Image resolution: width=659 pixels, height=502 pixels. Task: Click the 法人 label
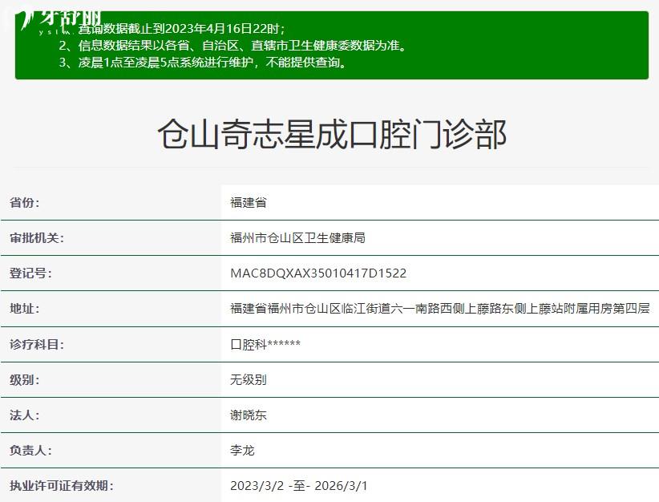[x=24, y=415]
